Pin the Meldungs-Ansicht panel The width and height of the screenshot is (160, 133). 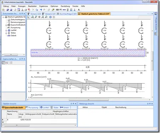point(150,104)
